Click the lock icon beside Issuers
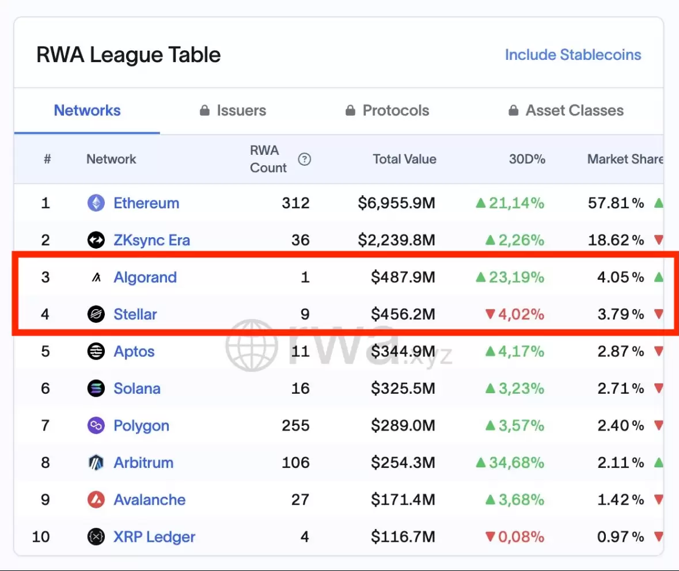 tap(204, 111)
